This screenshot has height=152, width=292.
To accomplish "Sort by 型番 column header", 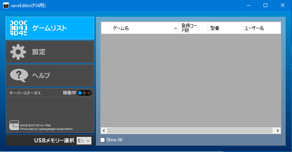I will click(225, 28).
